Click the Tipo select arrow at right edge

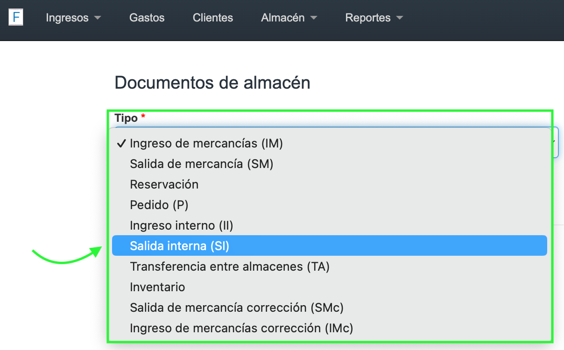(555, 141)
